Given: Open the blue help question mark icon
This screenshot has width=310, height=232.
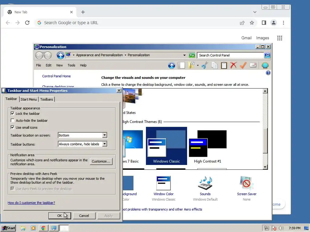Looking at the screenshot, I should click(268, 73).
